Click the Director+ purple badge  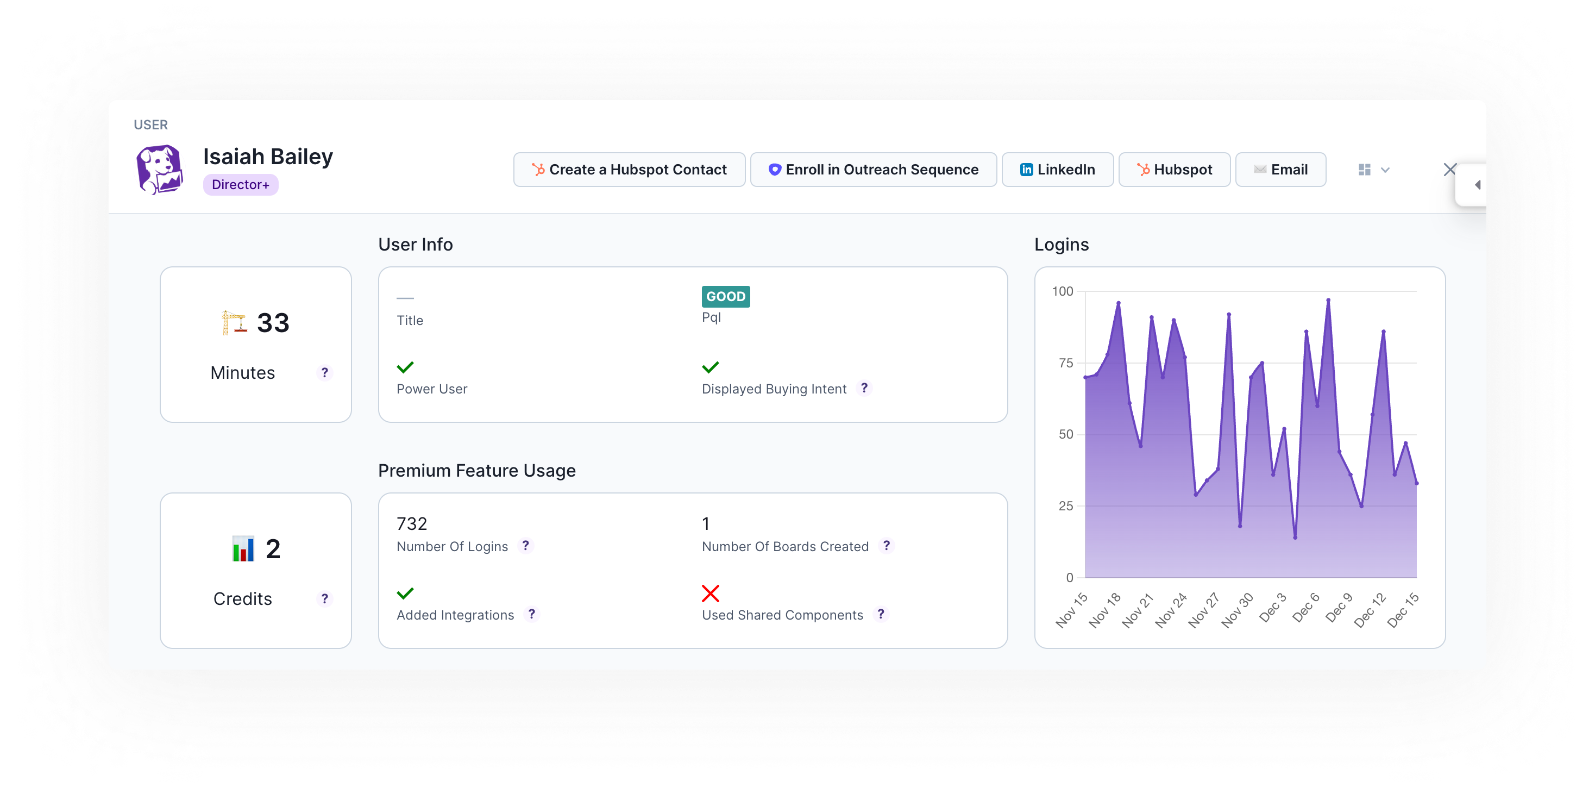(240, 185)
